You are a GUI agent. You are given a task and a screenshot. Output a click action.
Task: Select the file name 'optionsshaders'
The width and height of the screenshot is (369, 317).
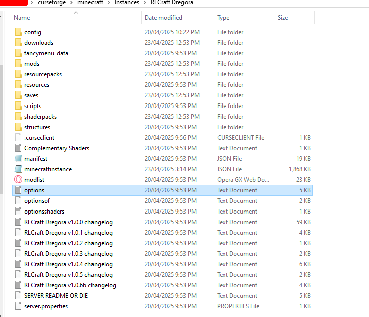click(44, 212)
